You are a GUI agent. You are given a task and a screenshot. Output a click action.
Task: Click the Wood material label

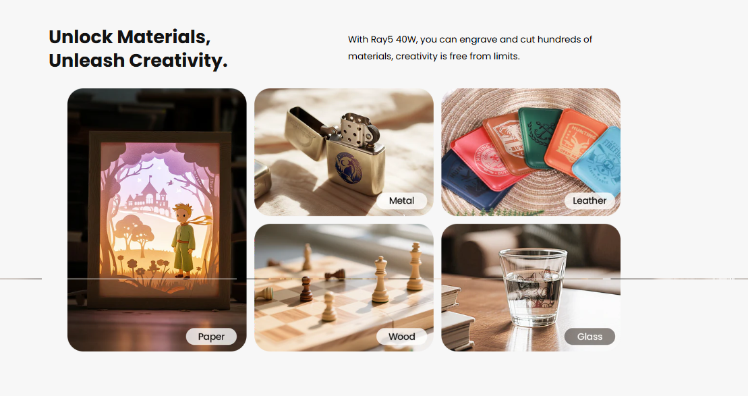[x=401, y=337]
